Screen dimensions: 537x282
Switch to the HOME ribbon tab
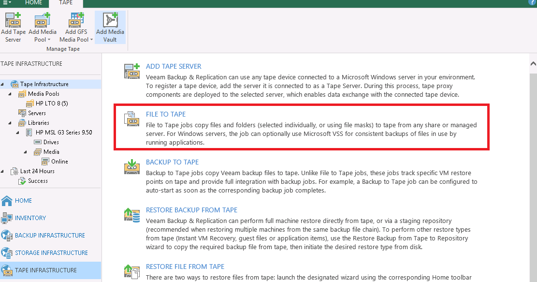pos(33,3)
